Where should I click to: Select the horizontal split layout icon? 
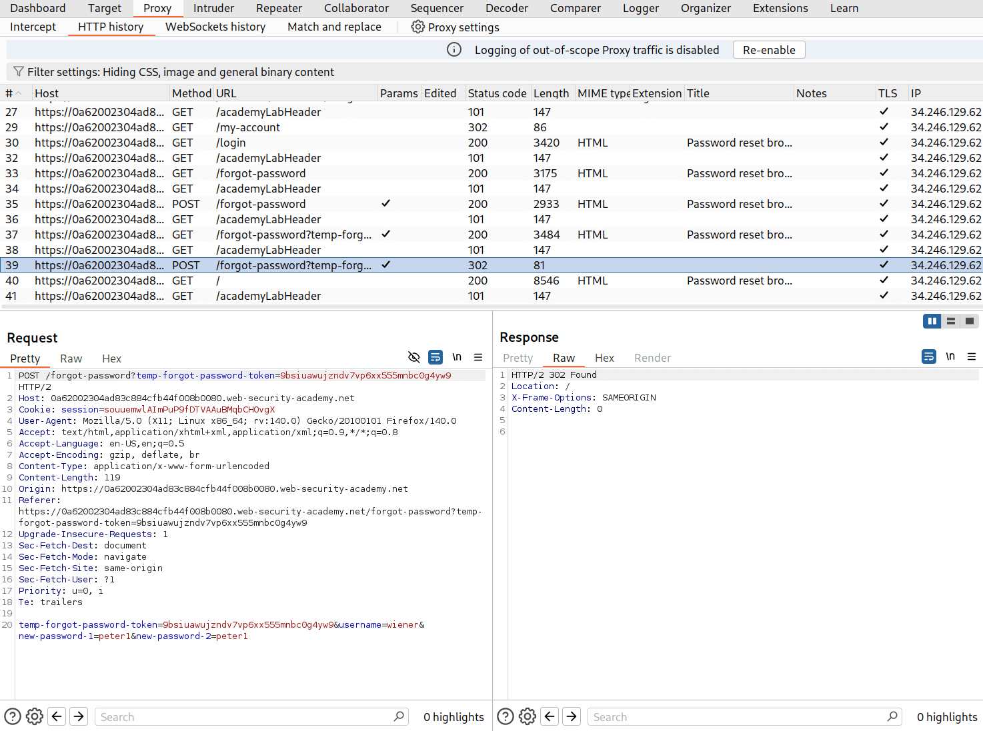point(950,321)
